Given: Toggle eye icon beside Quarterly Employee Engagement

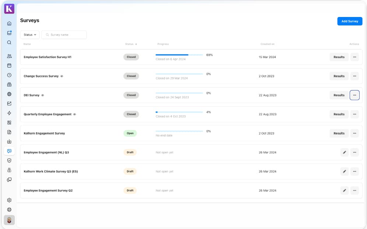Looking at the screenshot, I should 75,114.
